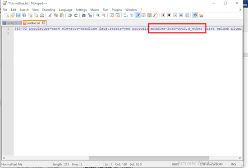The width and height of the screenshot is (248, 168).
Task: Zoom out of the text
Action: 104,15
